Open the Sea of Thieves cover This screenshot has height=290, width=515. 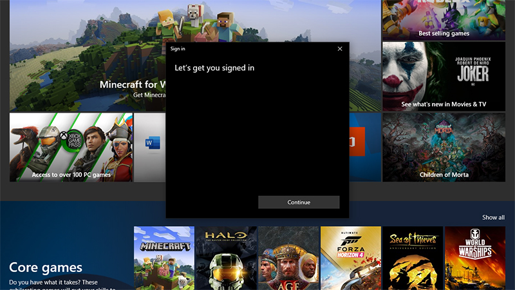413,258
